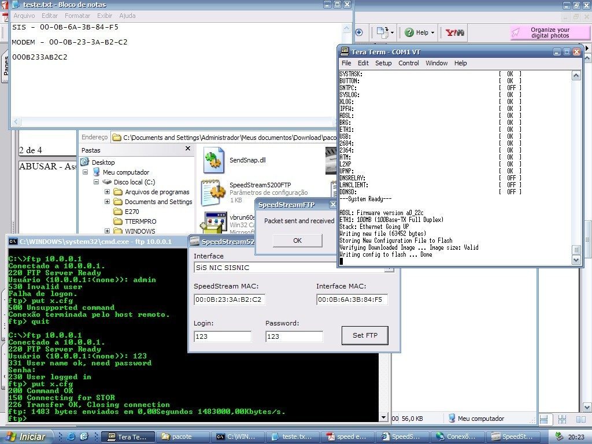The width and height of the screenshot is (592, 444).
Task: Select the SpeedStream5200FTP configuration file icon
Action: coord(213,193)
